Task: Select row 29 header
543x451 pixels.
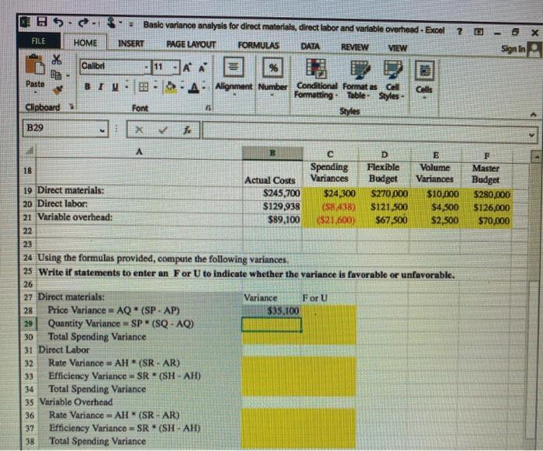Action: click(29, 324)
